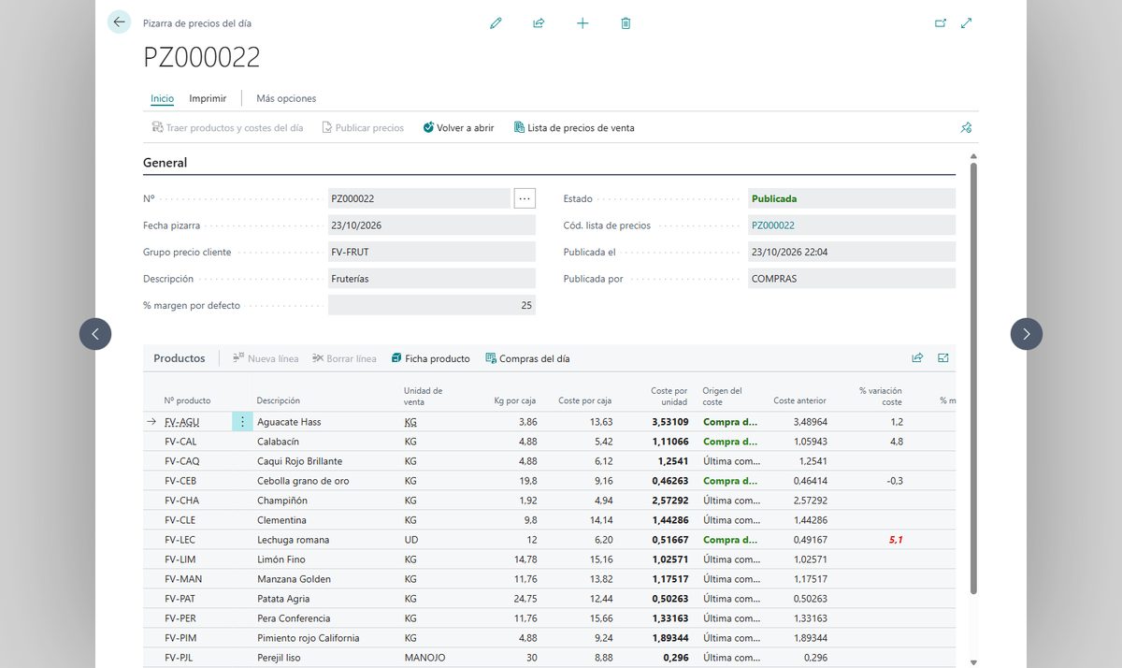
Task: Open Más opciones menu
Action: pyautogui.click(x=286, y=98)
